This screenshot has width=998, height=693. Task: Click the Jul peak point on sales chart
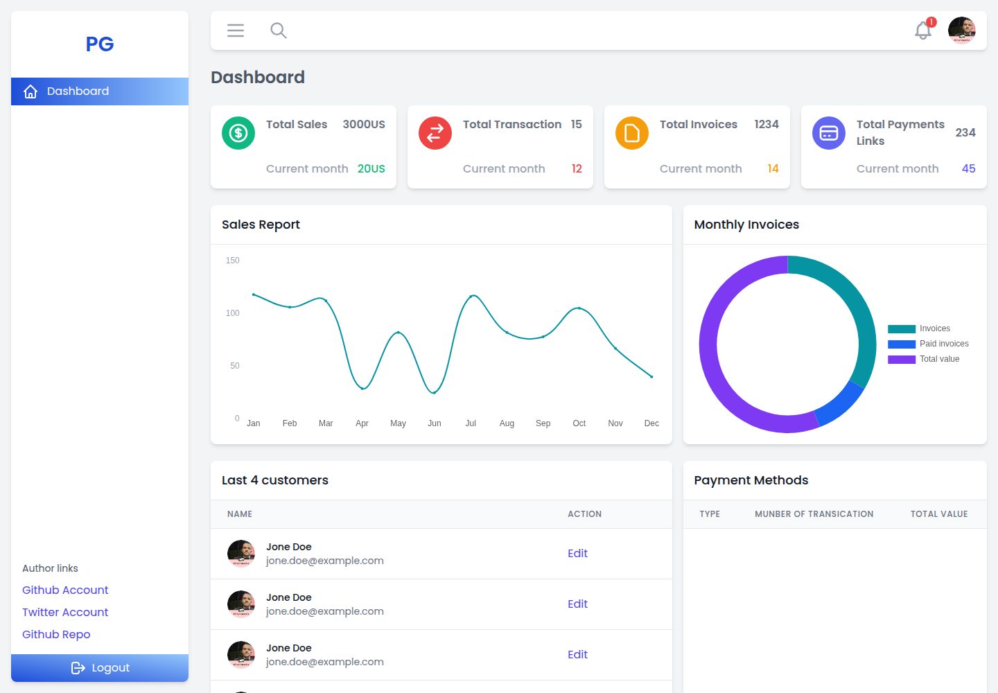coord(471,296)
